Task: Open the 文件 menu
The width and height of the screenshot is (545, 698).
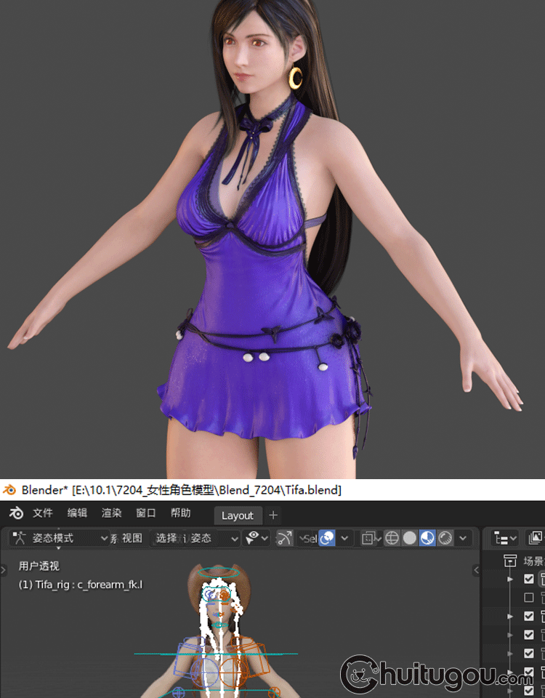Action: point(43,513)
